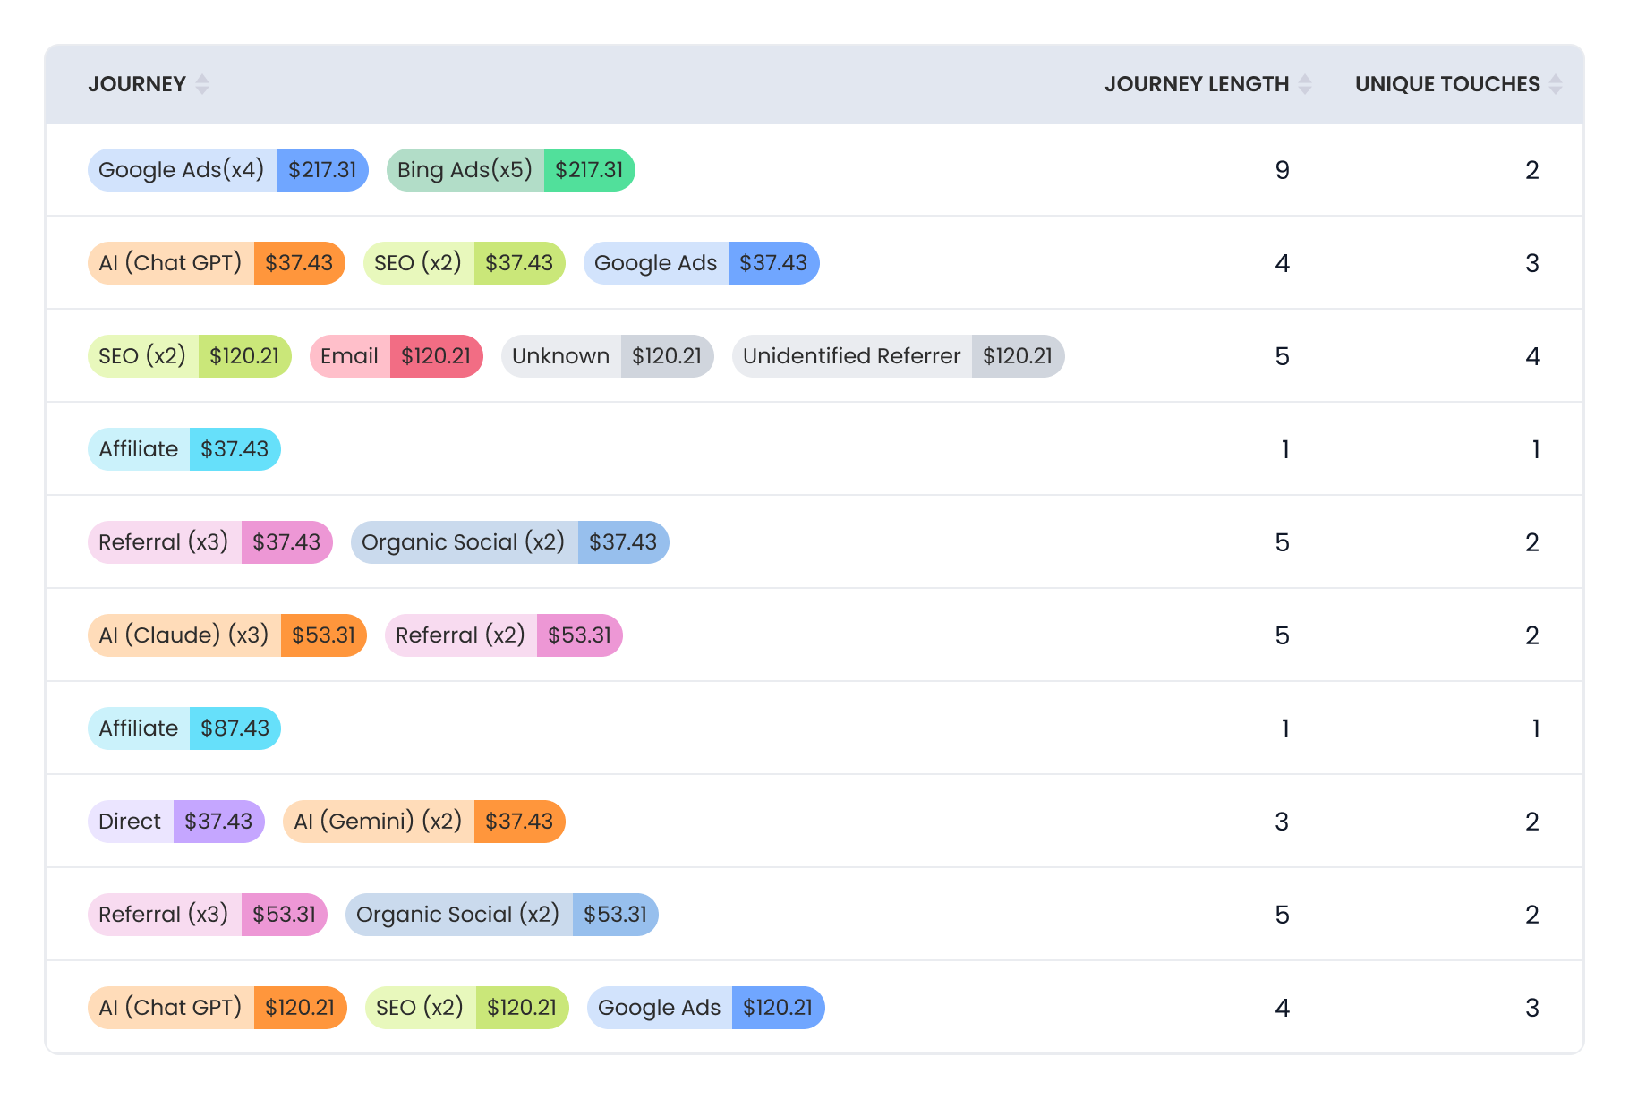The height and width of the screenshot is (1099, 1629).
Task: Select AI (Chat GPT) $120.21 tag
Action: pos(217,1008)
